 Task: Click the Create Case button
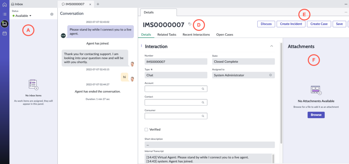319,24
